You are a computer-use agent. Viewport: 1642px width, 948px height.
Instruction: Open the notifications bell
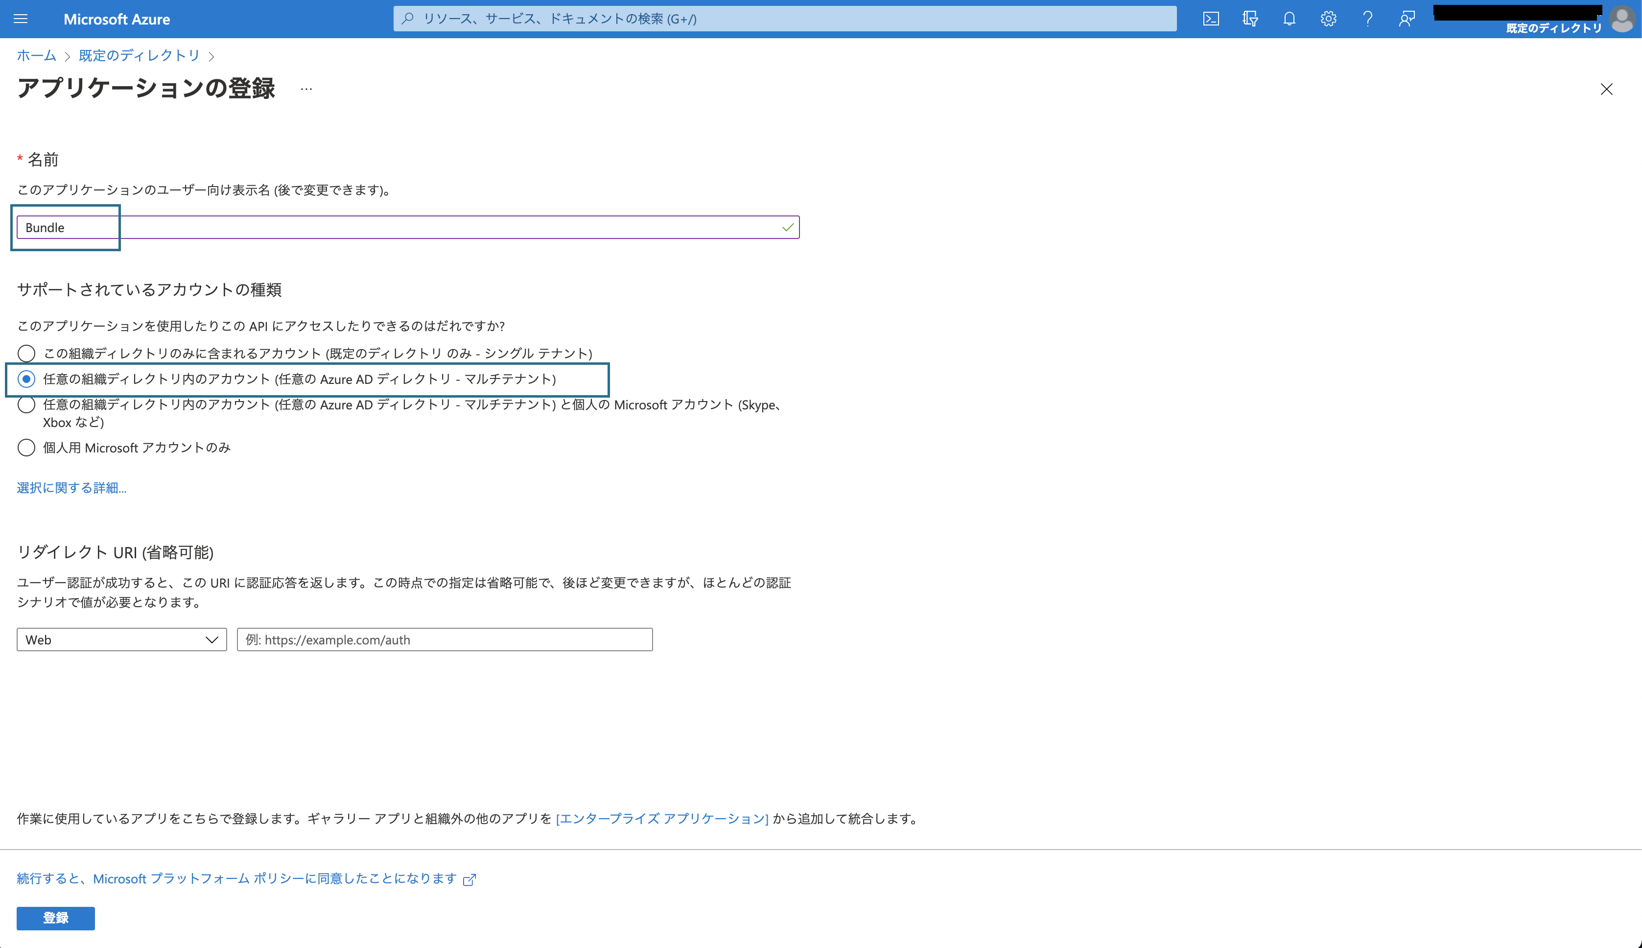pos(1289,19)
